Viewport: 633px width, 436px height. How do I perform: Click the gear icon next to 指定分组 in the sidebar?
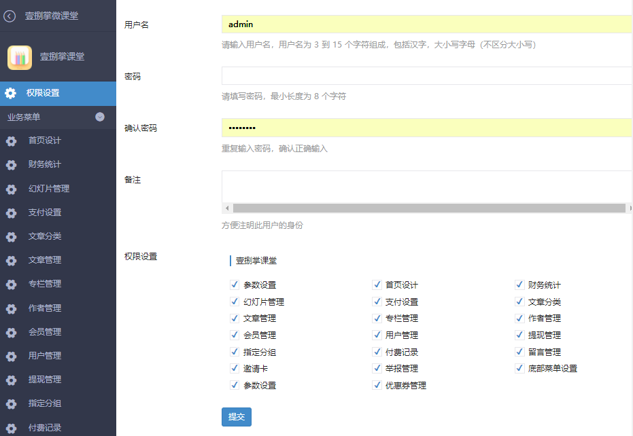tap(12, 403)
